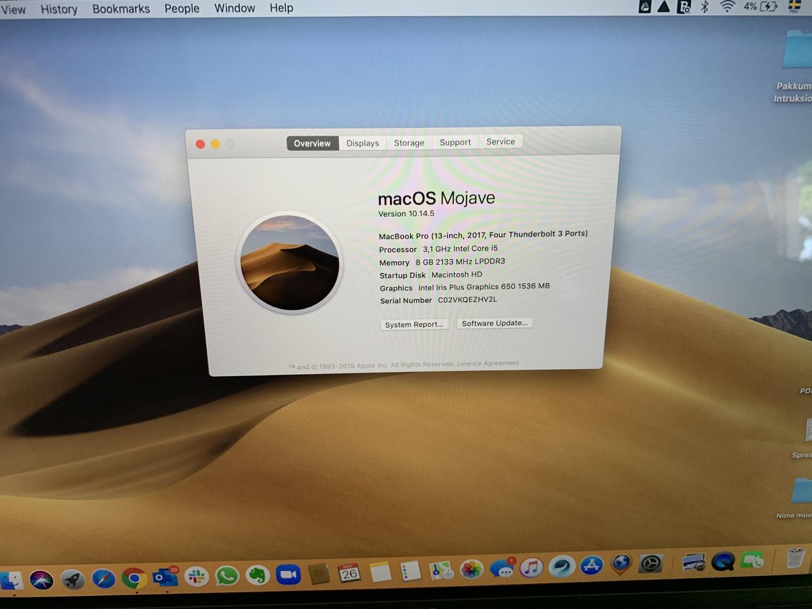Image resolution: width=812 pixels, height=609 pixels.
Task: Open Finder from the Dock
Action: (11, 580)
